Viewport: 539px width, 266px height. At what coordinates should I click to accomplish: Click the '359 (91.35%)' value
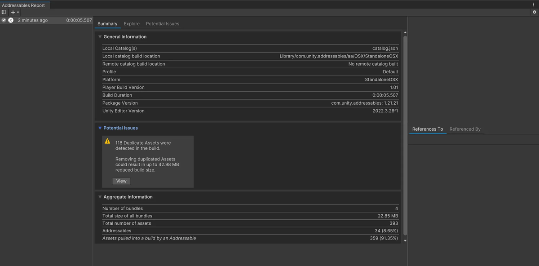click(384, 238)
